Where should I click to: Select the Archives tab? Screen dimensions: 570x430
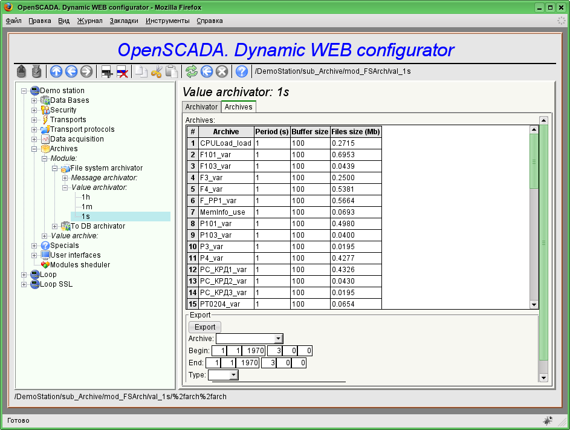pyautogui.click(x=239, y=107)
